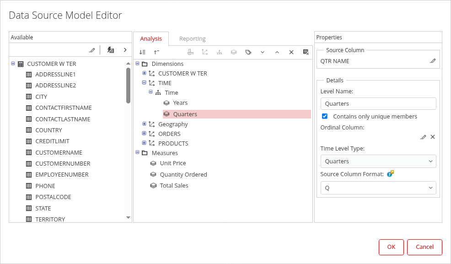Click the collapse all tree icon

(x=156, y=52)
